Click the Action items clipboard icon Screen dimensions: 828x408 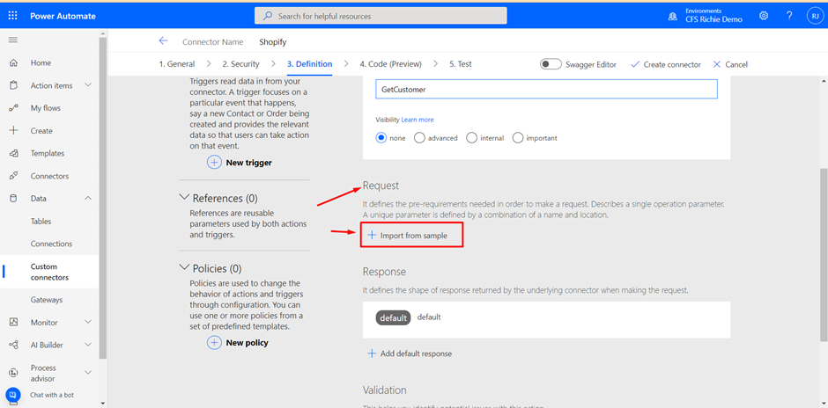click(x=14, y=85)
